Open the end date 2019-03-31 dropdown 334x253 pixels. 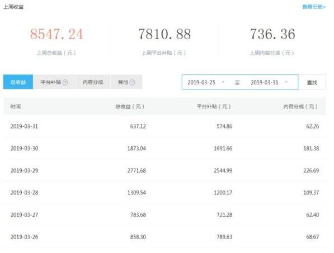point(270,82)
